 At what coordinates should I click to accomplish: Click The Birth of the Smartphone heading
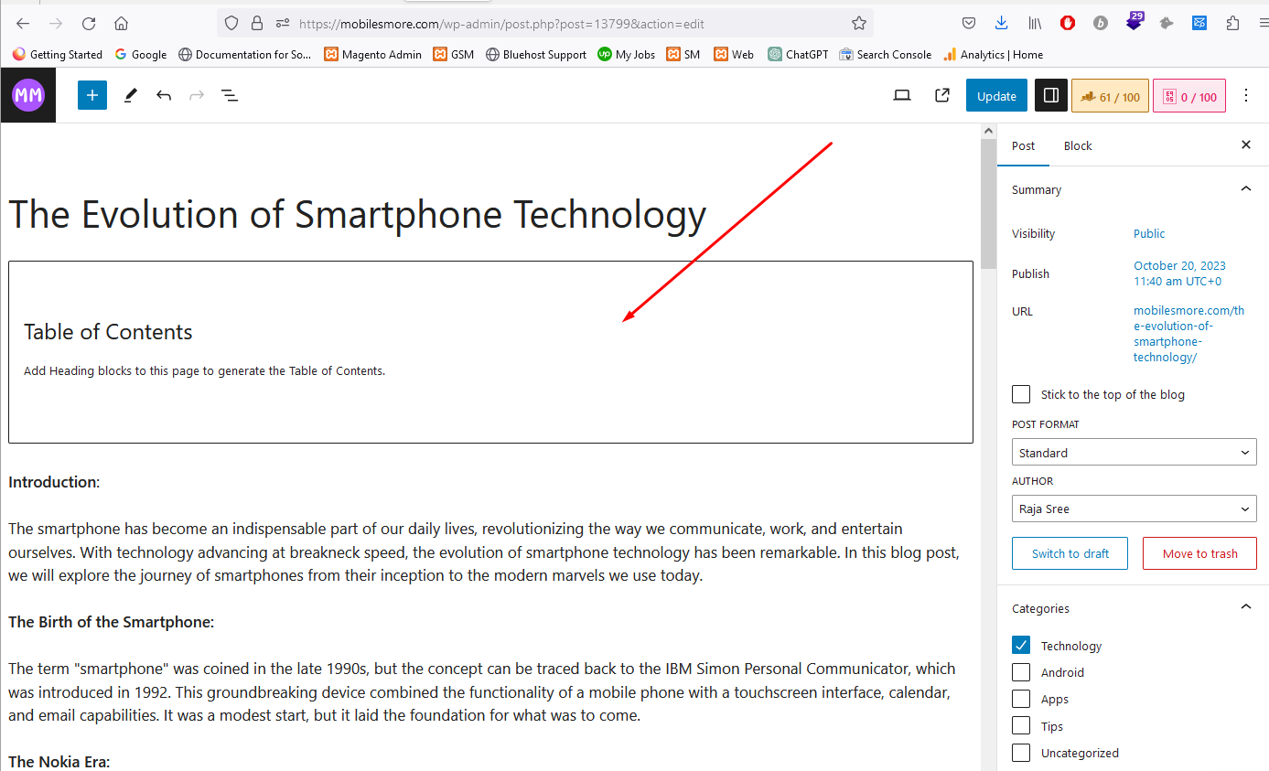point(111,622)
